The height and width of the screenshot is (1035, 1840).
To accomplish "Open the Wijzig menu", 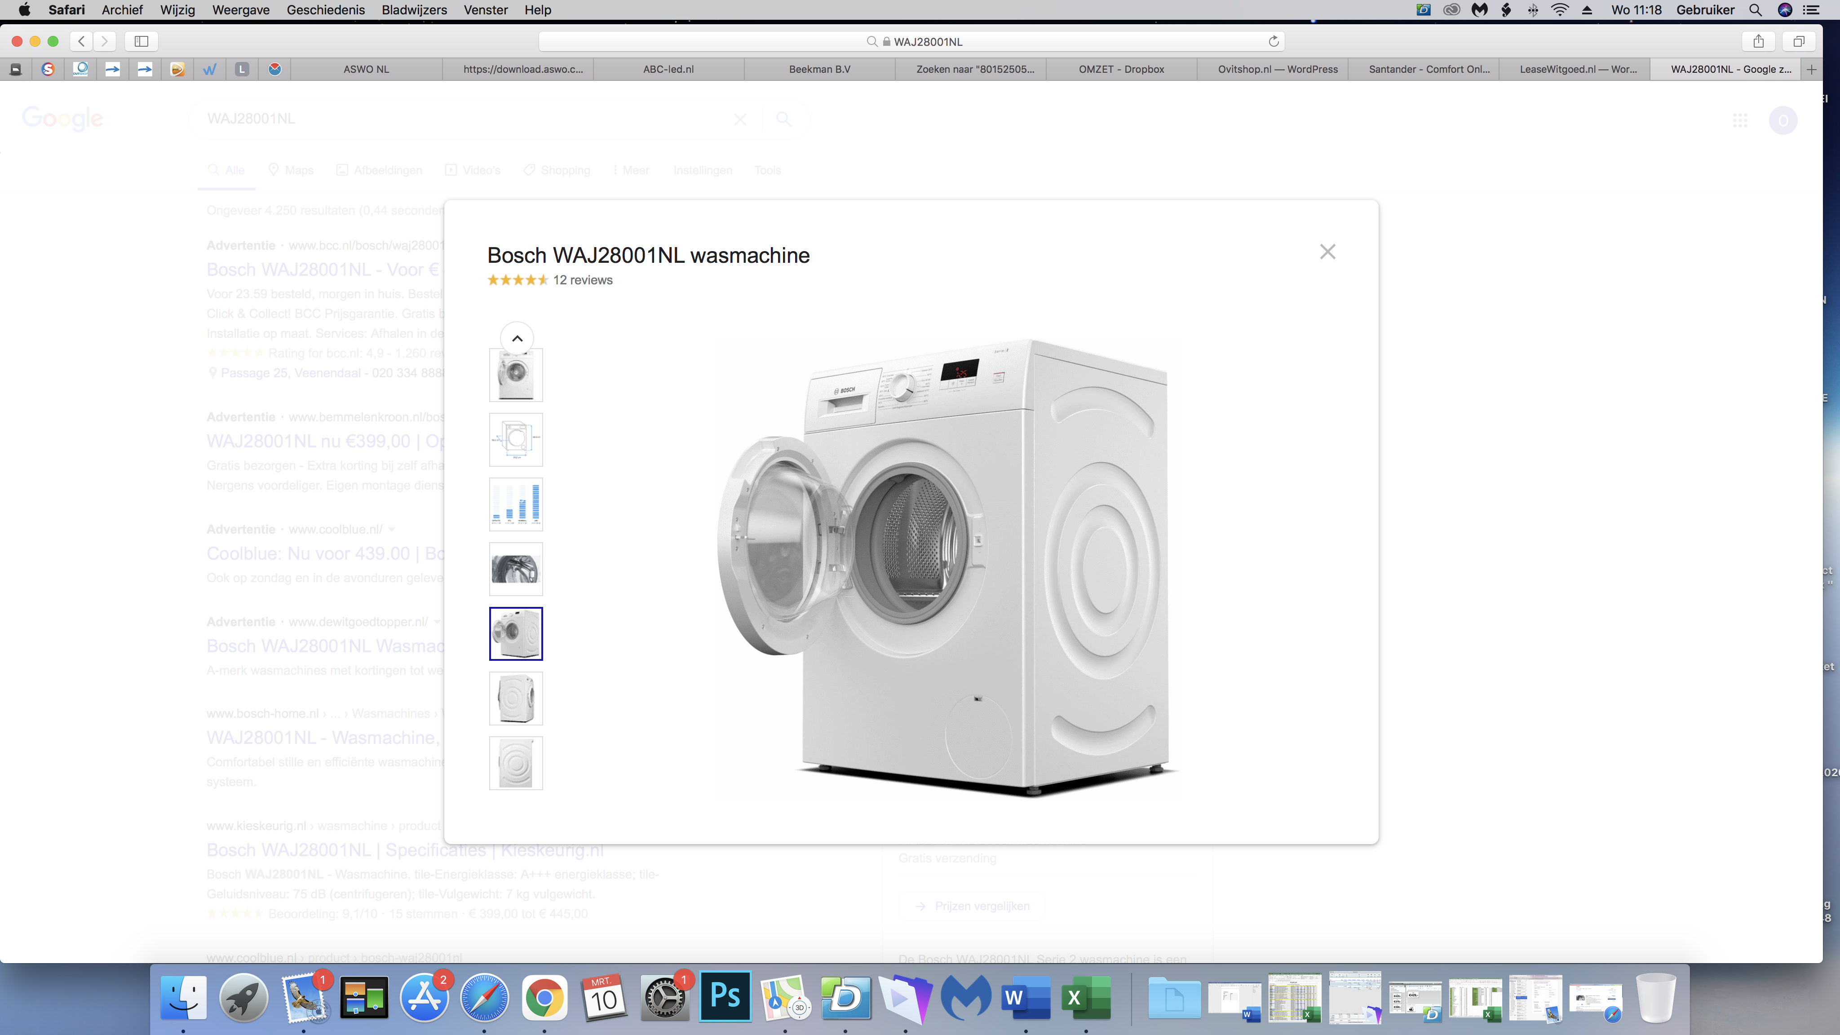I will coord(177,10).
